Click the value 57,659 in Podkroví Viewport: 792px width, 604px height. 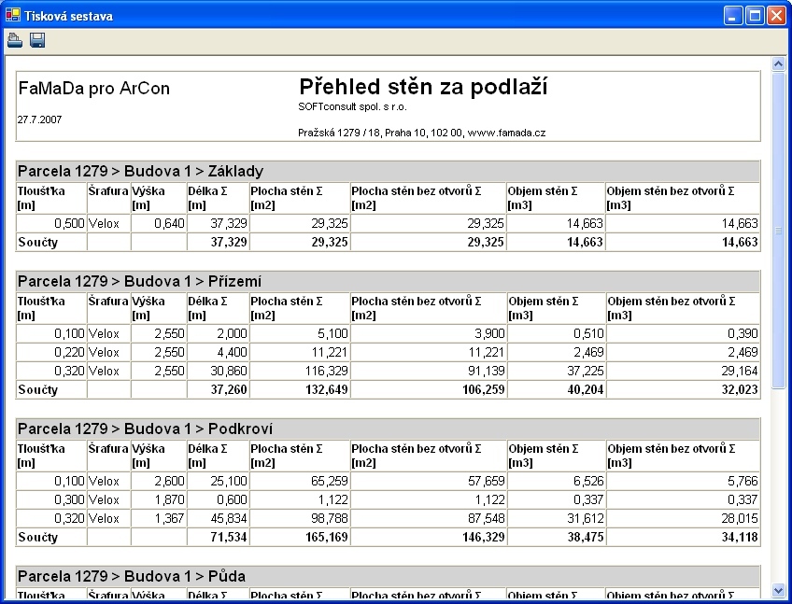(487, 481)
